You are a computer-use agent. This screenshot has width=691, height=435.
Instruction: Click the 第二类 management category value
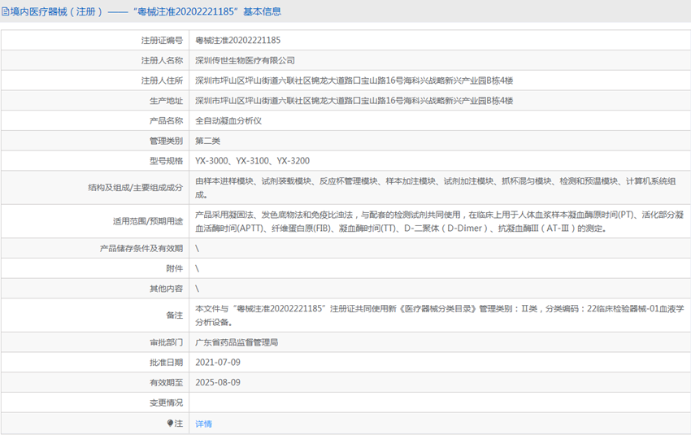pyautogui.click(x=207, y=141)
